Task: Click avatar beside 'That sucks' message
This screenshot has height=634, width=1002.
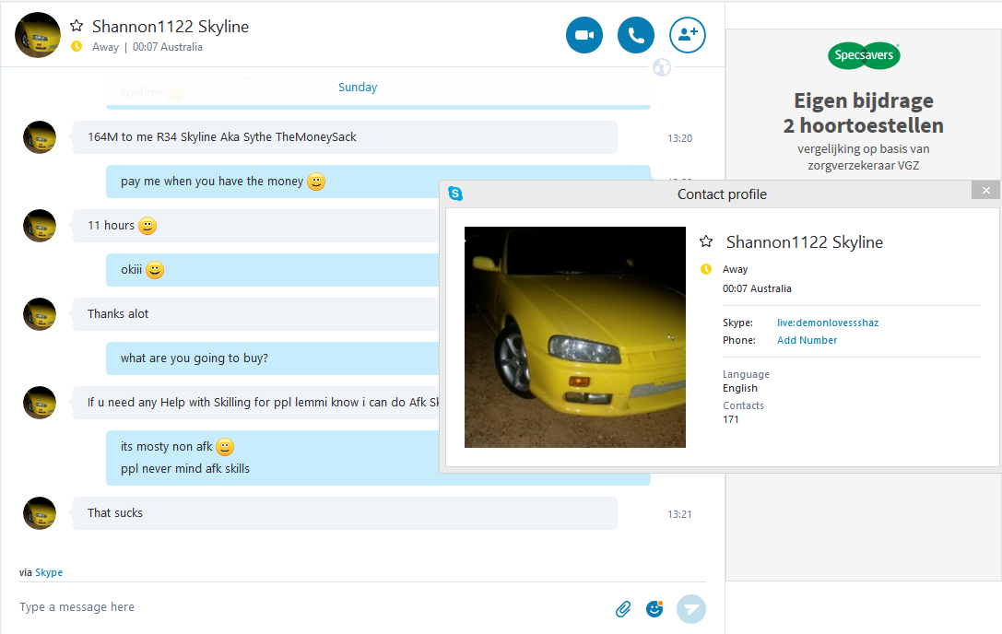Action: [40, 513]
